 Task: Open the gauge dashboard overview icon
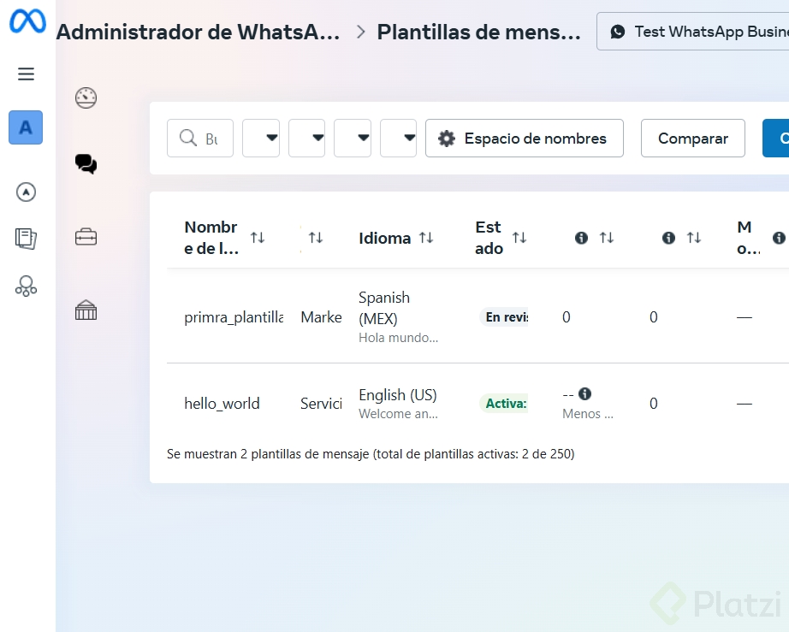pos(86,97)
